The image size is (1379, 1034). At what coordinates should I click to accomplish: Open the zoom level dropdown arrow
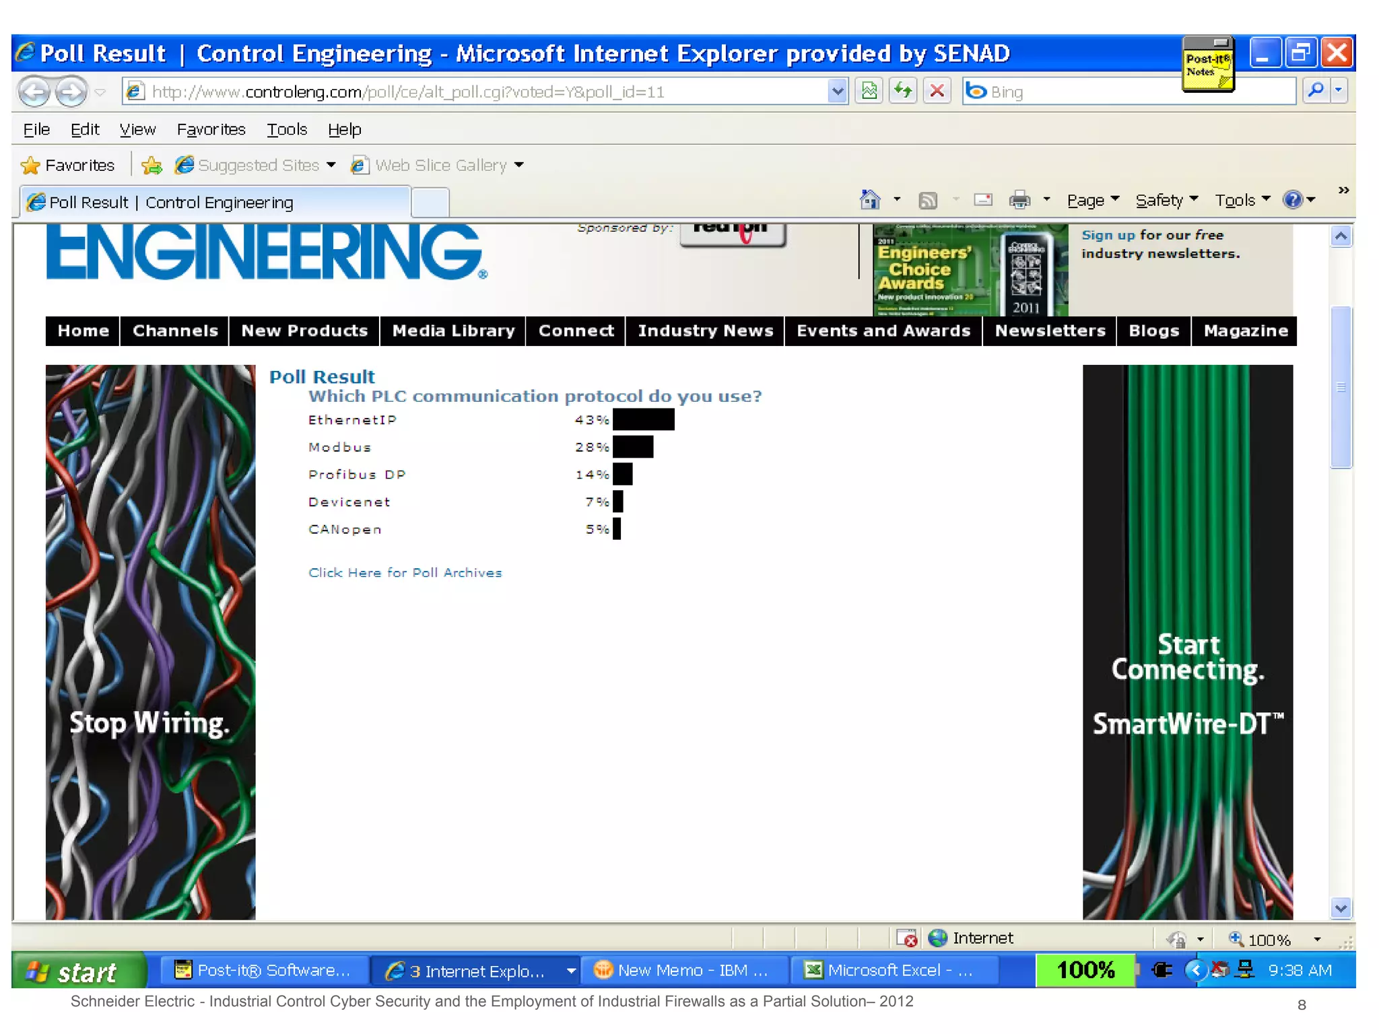(x=1317, y=939)
